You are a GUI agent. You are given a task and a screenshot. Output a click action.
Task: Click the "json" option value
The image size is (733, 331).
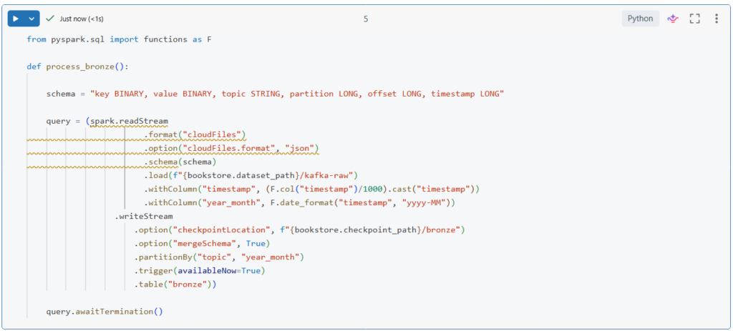click(x=299, y=148)
